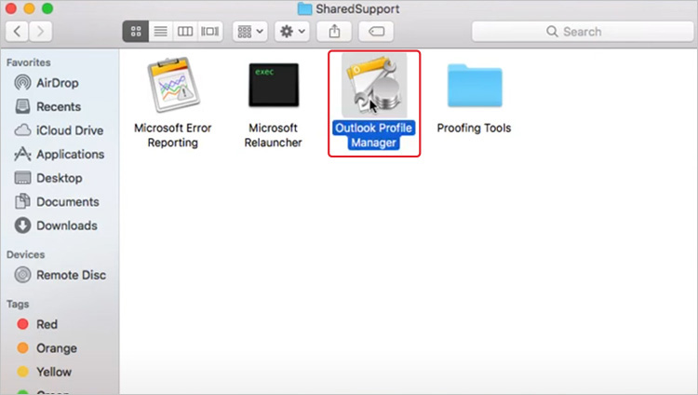The width and height of the screenshot is (698, 395).
Task: Click the Microsoft Error Reporting file name
Action: pyautogui.click(x=173, y=135)
